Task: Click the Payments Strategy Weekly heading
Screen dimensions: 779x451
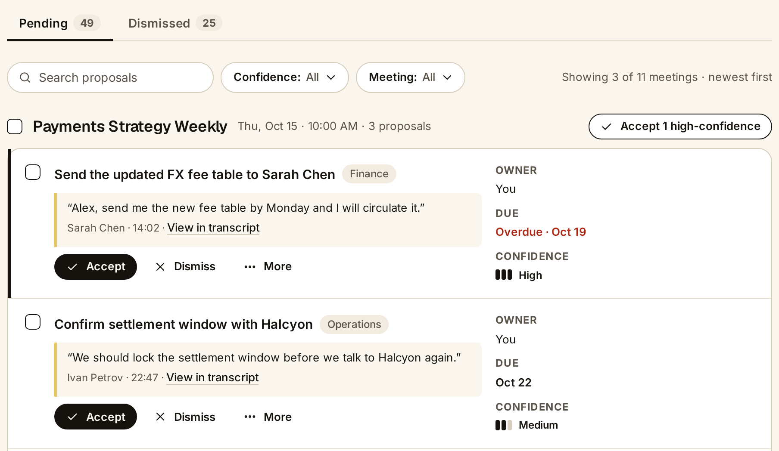Action: [x=130, y=127]
